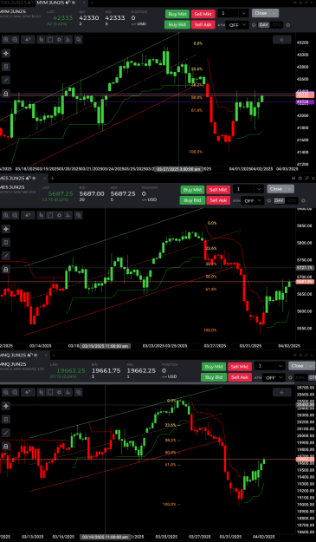Image resolution: width=316 pixels, height=542 pixels.
Task: Open indicators icon in MYM chart toolbar
Action: click(x=68, y=40)
